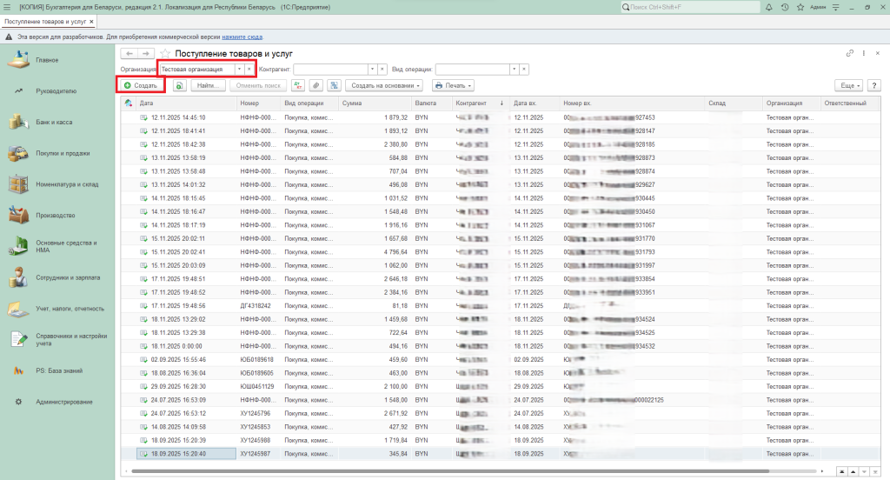890x480 pixels.
Task: Open favorites star in title bar
Action: pyautogui.click(x=801, y=7)
